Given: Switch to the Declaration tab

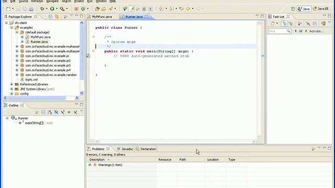Looking at the screenshot, I should 146,149.
